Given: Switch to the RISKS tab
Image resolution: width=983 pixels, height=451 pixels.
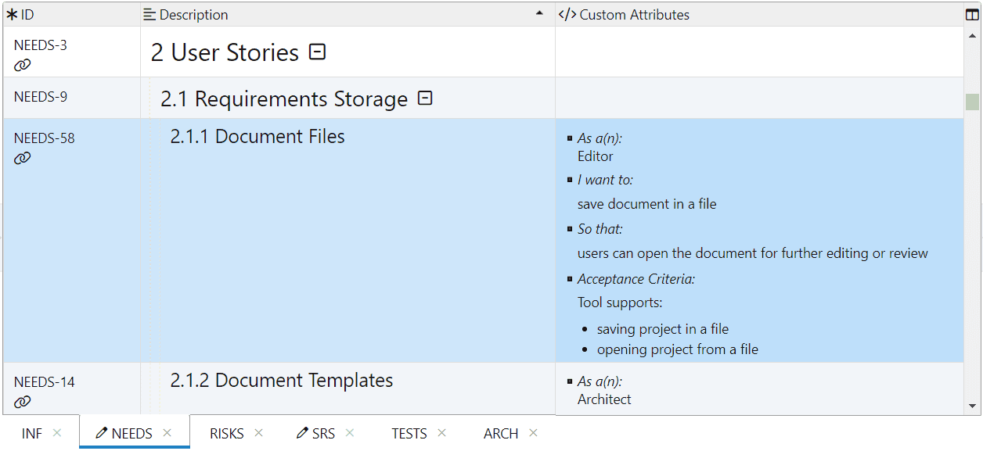Looking at the screenshot, I should pyautogui.click(x=226, y=434).
